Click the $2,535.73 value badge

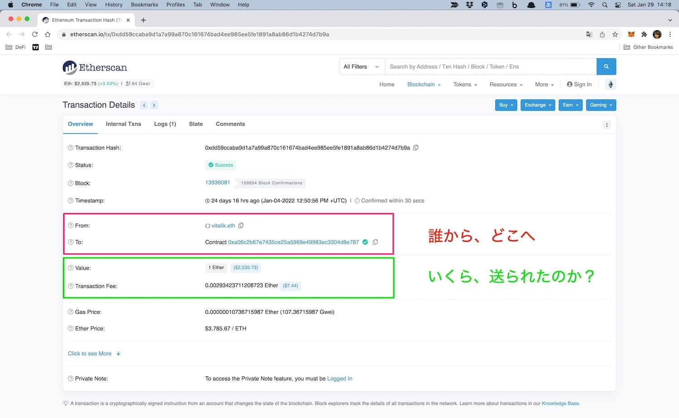pos(246,268)
